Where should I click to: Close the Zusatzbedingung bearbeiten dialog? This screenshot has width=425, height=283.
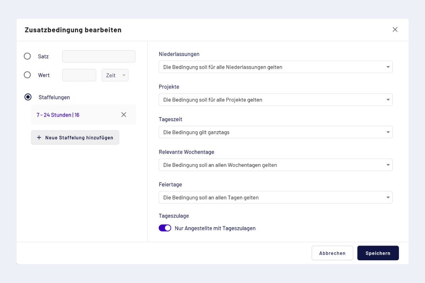click(395, 30)
